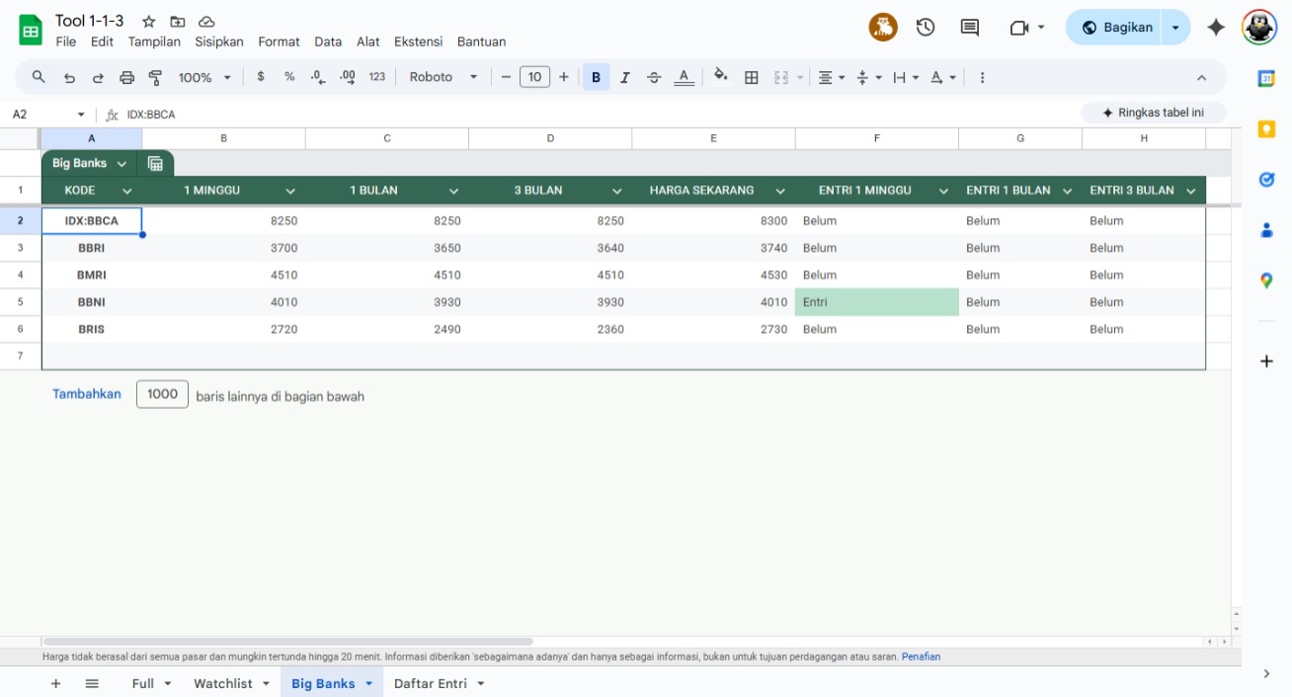Increase font size with the plus button
This screenshot has width=1292, height=697.
[x=564, y=77]
